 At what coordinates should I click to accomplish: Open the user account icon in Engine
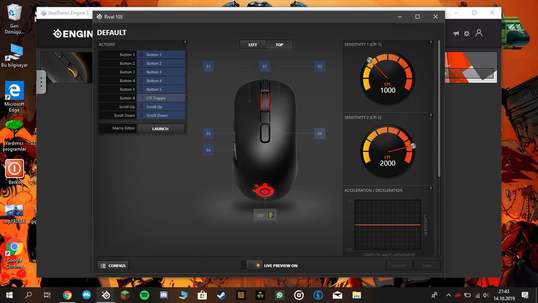point(479,33)
